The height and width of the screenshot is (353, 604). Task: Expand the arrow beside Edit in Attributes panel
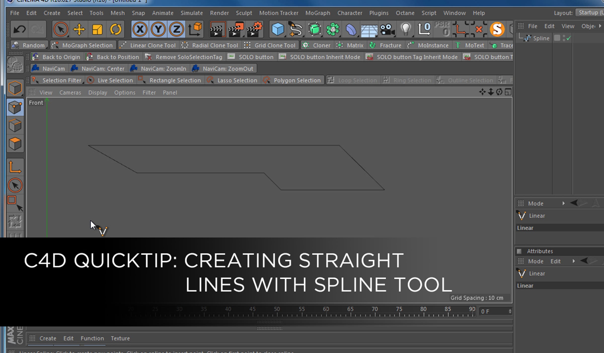click(574, 261)
